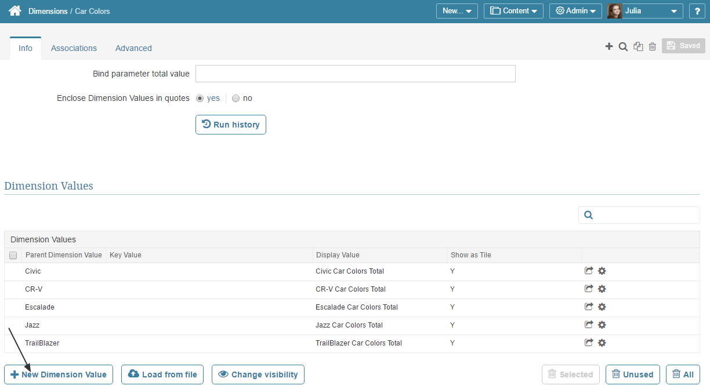This screenshot has width=710, height=389.
Task: Open gear settings for TrailBlazer row
Action: click(x=602, y=343)
